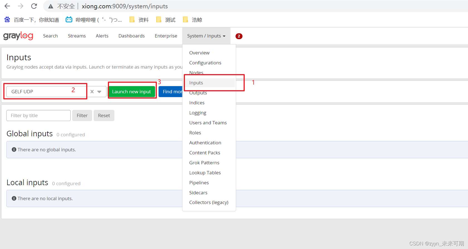
Task: Click the Reset button
Action: click(x=104, y=115)
